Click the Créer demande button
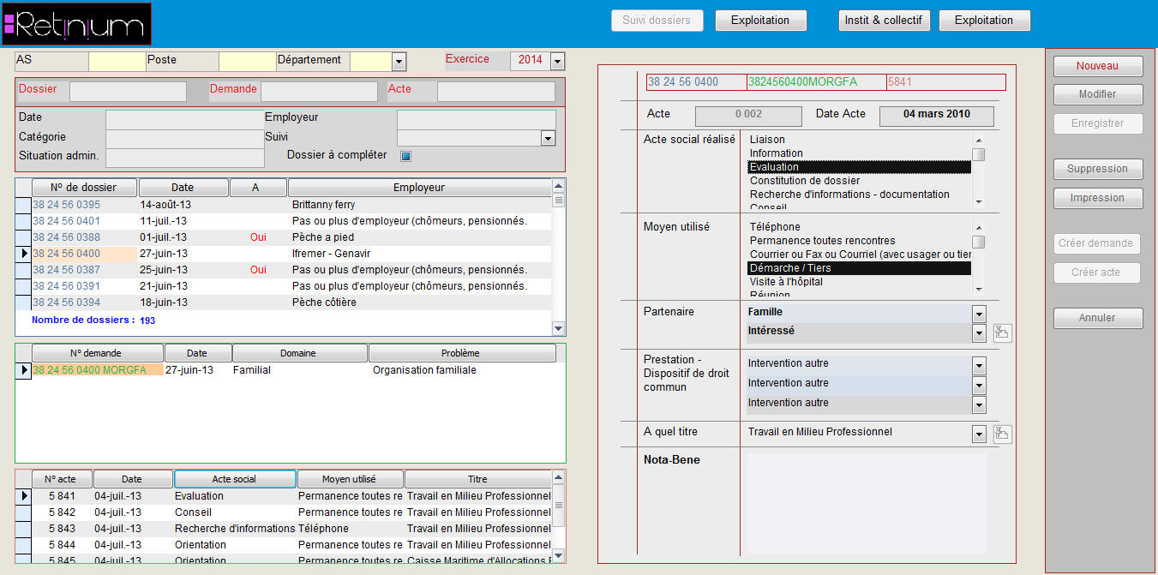The image size is (1158, 575). [1097, 243]
